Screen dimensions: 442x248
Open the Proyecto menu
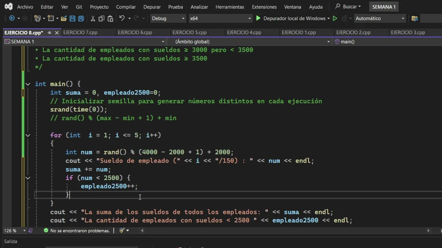pos(99,7)
